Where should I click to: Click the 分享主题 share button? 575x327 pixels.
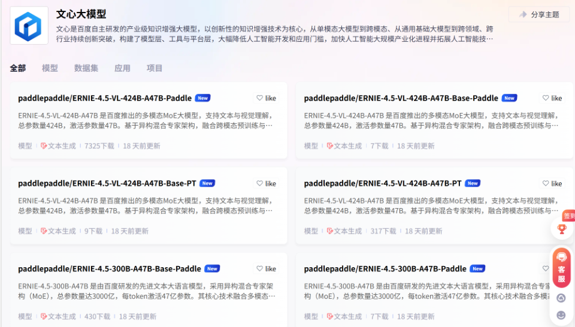[539, 15]
